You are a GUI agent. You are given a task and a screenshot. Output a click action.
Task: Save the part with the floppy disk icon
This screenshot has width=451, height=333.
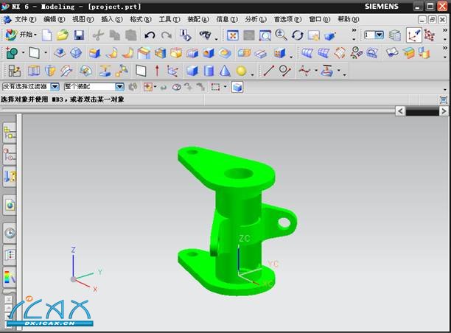click(x=79, y=35)
